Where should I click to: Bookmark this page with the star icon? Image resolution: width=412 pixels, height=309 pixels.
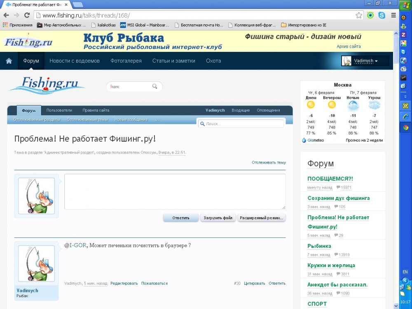359,15
